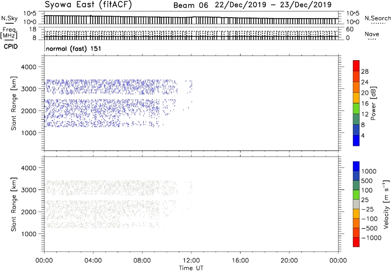This screenshot has height=271, width=391.
Task: Click the '1000' tick label on Velocity bar
Action: 369,171
